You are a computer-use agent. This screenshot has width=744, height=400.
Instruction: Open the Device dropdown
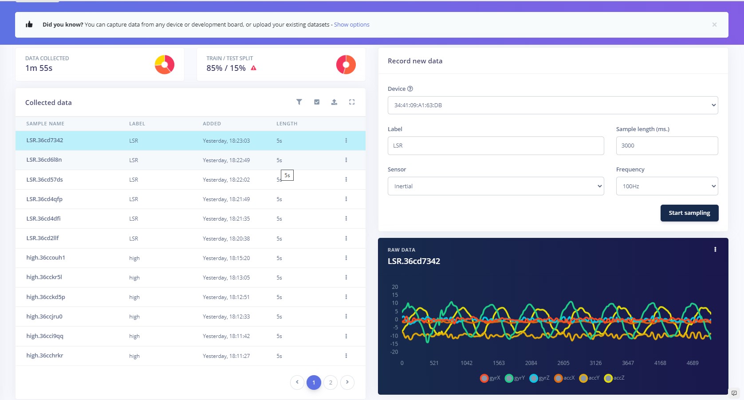click(x=553, y=105)
